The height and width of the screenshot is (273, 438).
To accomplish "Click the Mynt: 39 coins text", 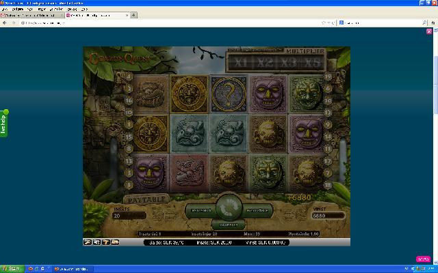I will [252, 234].
